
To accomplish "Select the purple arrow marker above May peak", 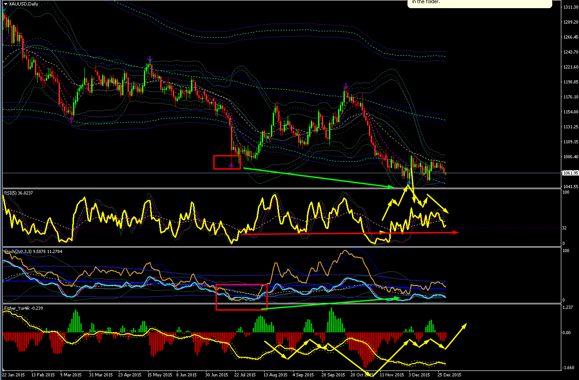I will click(150, 58).
